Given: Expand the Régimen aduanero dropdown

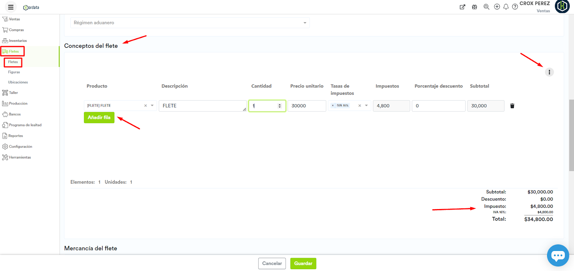Looking at the screenshot, I should pos(305,23).
